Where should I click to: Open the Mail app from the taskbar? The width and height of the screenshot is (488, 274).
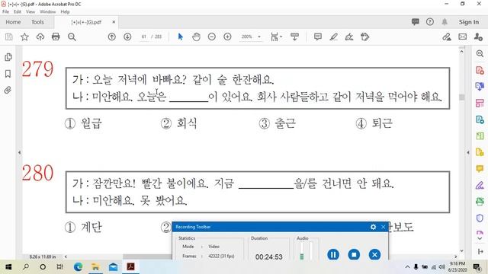tap(113, 267)
